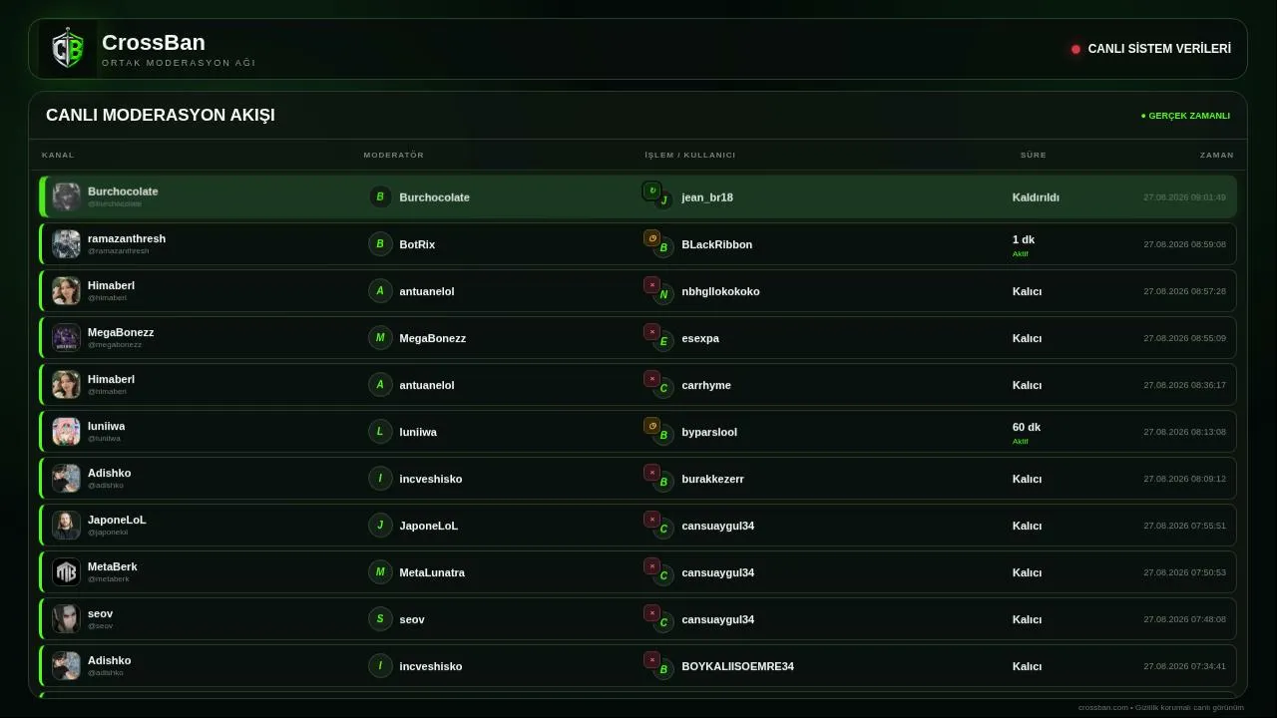Click the Gerçek Zamanlı status label

(x=1185, y=116)
